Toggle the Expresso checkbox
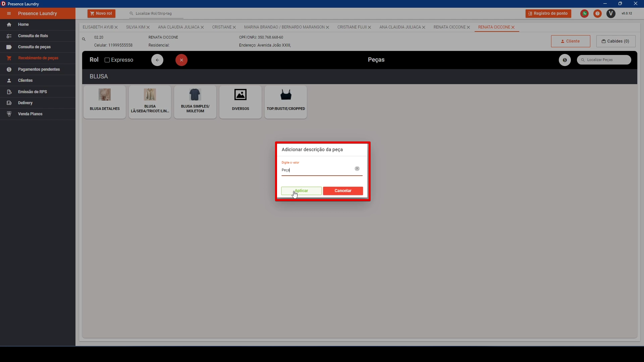Screen dimensions: 644x362 tap(107, 60)
